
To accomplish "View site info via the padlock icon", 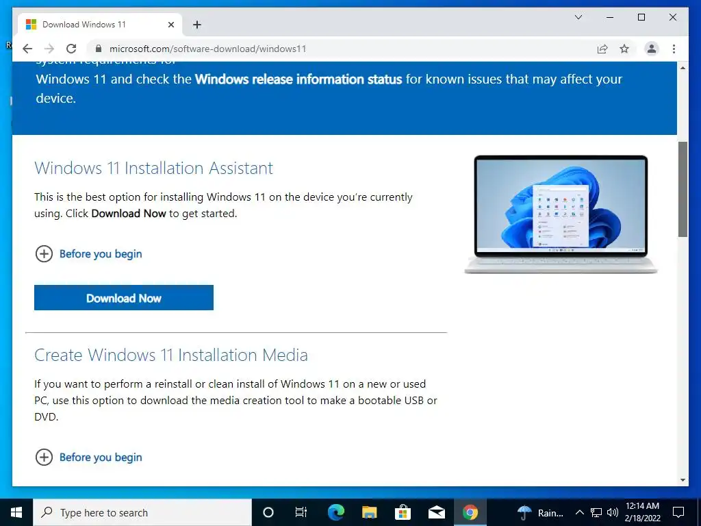I will click(x=99, y=49).
